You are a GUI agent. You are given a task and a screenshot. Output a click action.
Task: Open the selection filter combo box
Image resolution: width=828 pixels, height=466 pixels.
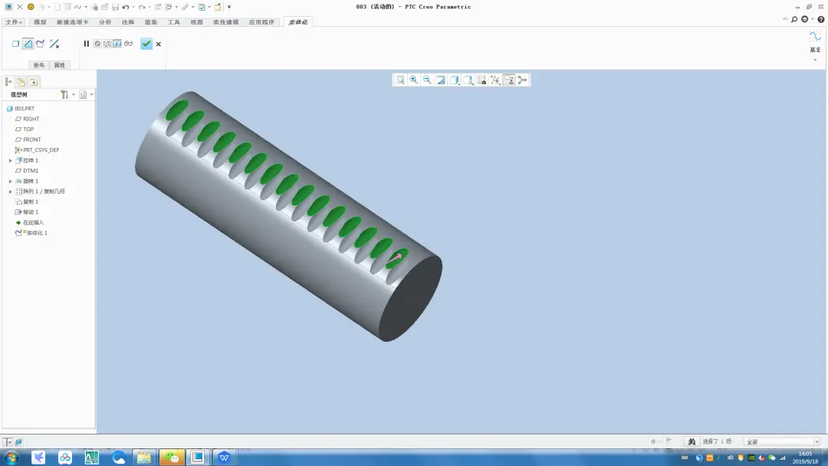click(x=782, y=441)
